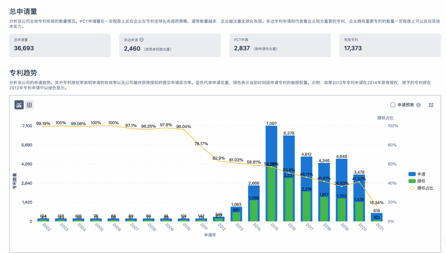
Task: Click the 2016 green bar 3,227
Action: coord(289,200)
